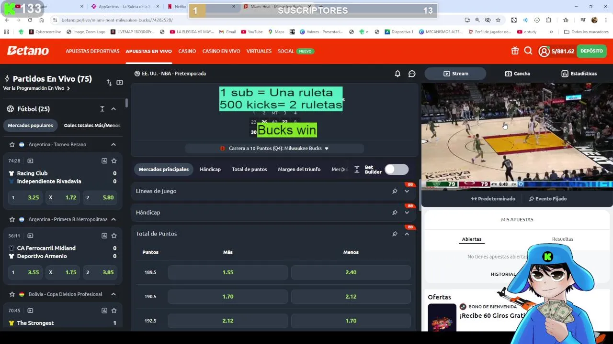Open stream icon for Racing Club match
613x344 pixels.
tap(30, 161)
